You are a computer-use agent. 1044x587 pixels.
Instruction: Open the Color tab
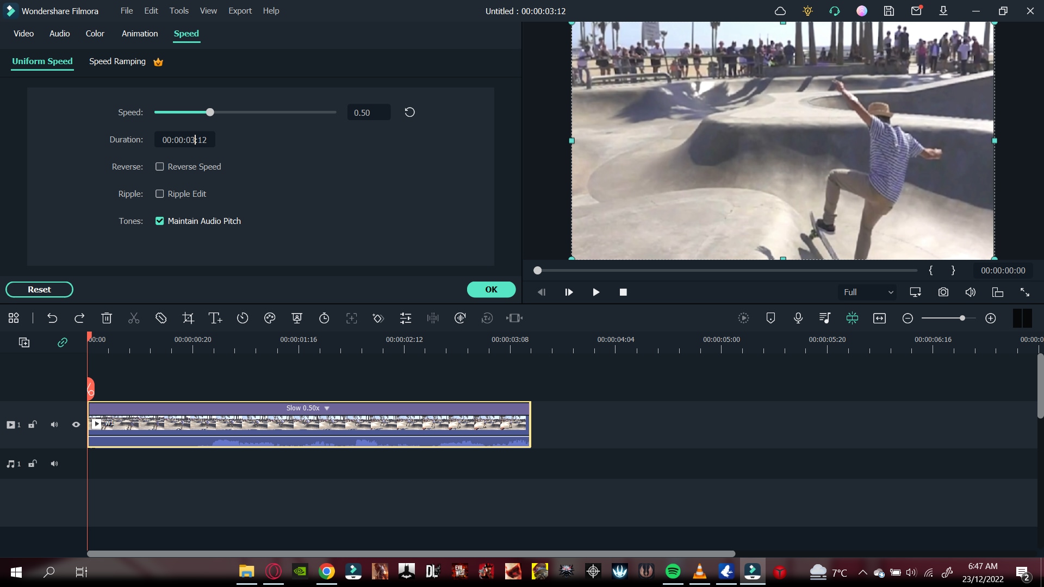(x=95, y=34)
